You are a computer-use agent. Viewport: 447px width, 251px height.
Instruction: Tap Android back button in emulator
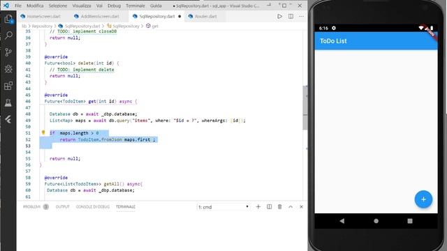pyautogui.click(x=342, y=221)
